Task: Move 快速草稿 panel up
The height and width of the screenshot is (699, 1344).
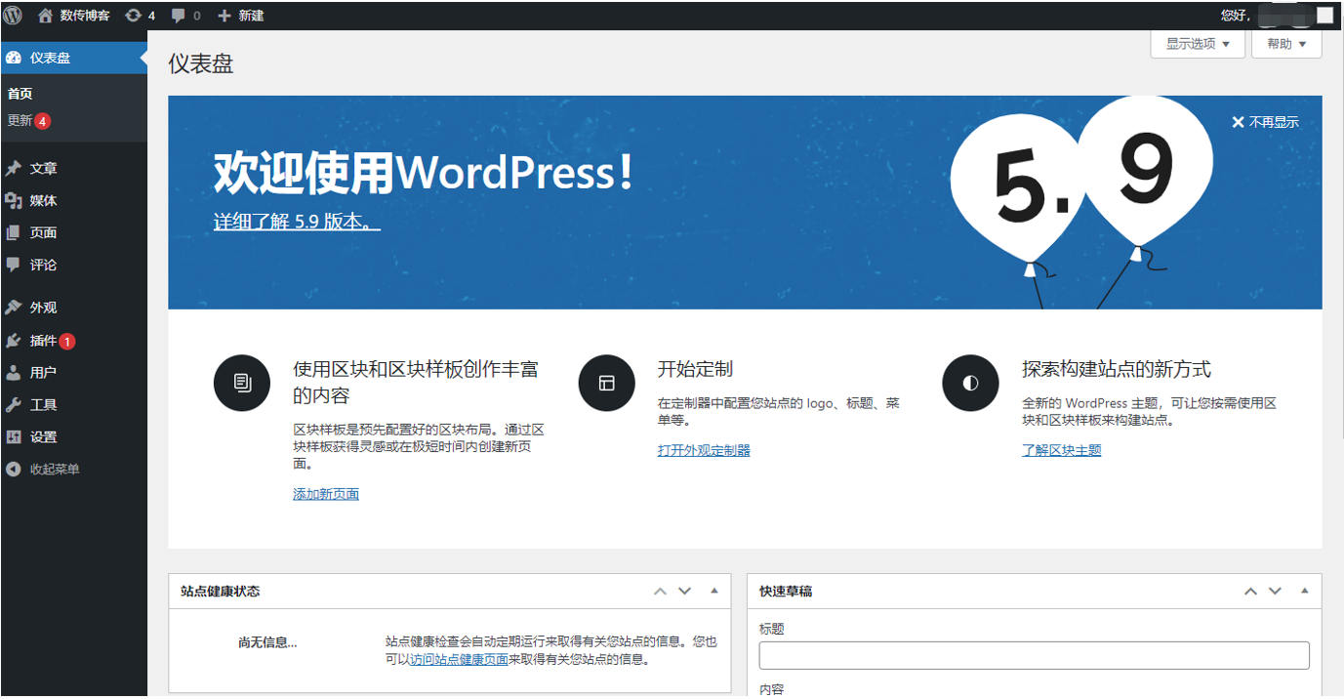Action: coord(1250,592)
